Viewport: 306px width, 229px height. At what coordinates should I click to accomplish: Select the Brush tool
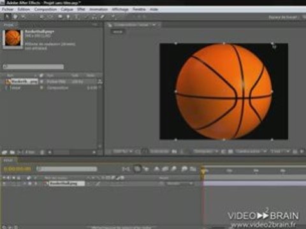[86, 17]
